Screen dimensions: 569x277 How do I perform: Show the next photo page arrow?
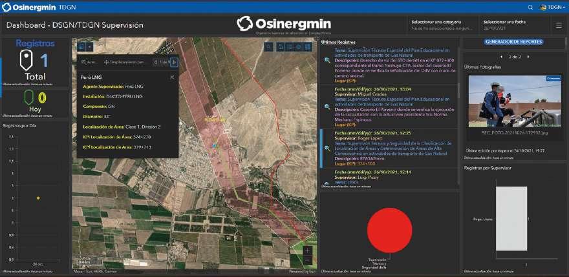click(528, 57)
